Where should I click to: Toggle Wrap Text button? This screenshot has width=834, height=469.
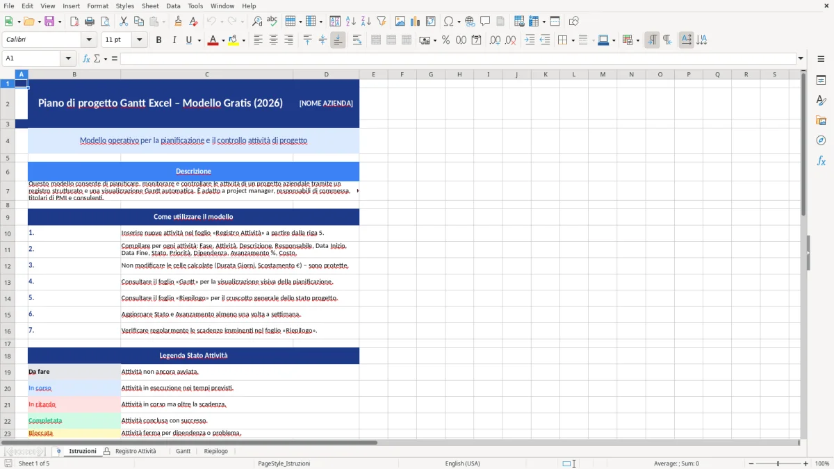point(357,40)
